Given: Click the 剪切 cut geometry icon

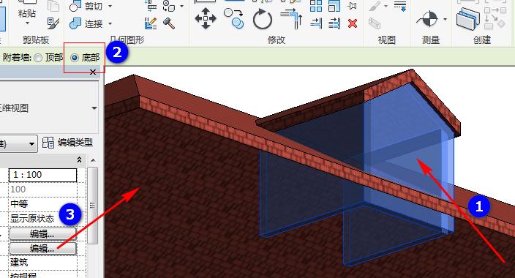Looking at the screenshot, I should (75, 6).
